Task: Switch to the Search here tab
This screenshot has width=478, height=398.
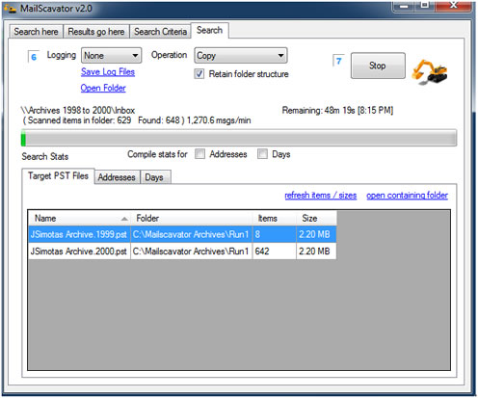Action: click(x=36, y=32)
